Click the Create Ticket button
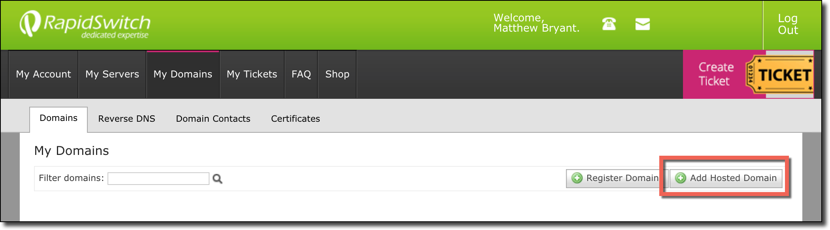Image resolution: width=830 pixels, height=230 pixels. [x=715, y=74]
